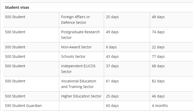Click the 74 days cell
Image resolution: width=193 pixels, height=111 pixels.
pos(171,35)
